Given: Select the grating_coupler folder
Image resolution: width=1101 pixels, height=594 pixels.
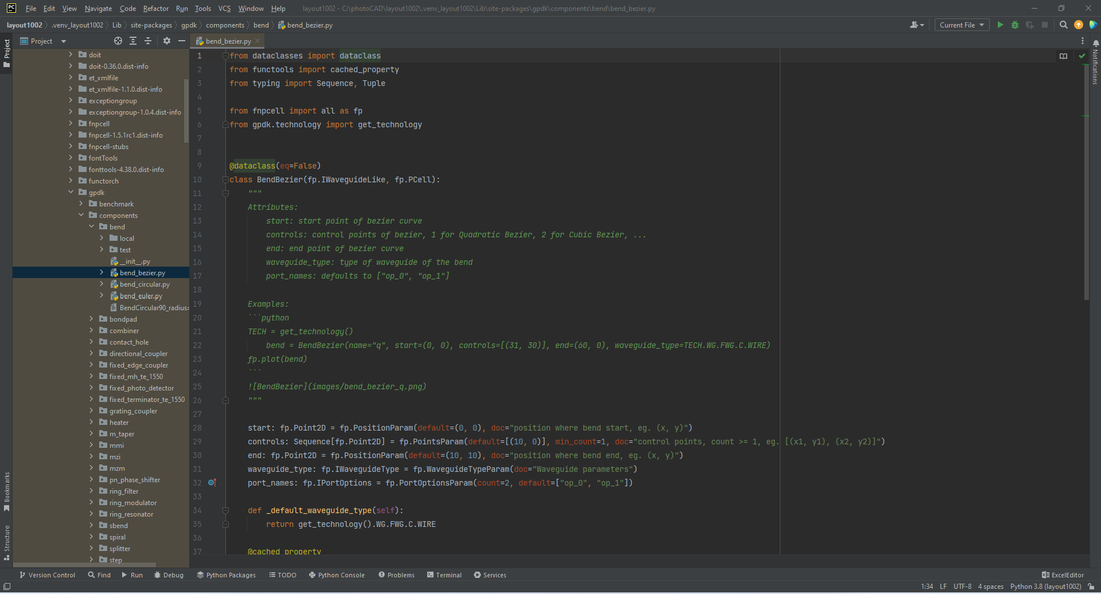Looking at the screenshot, I should click(133, 411).
